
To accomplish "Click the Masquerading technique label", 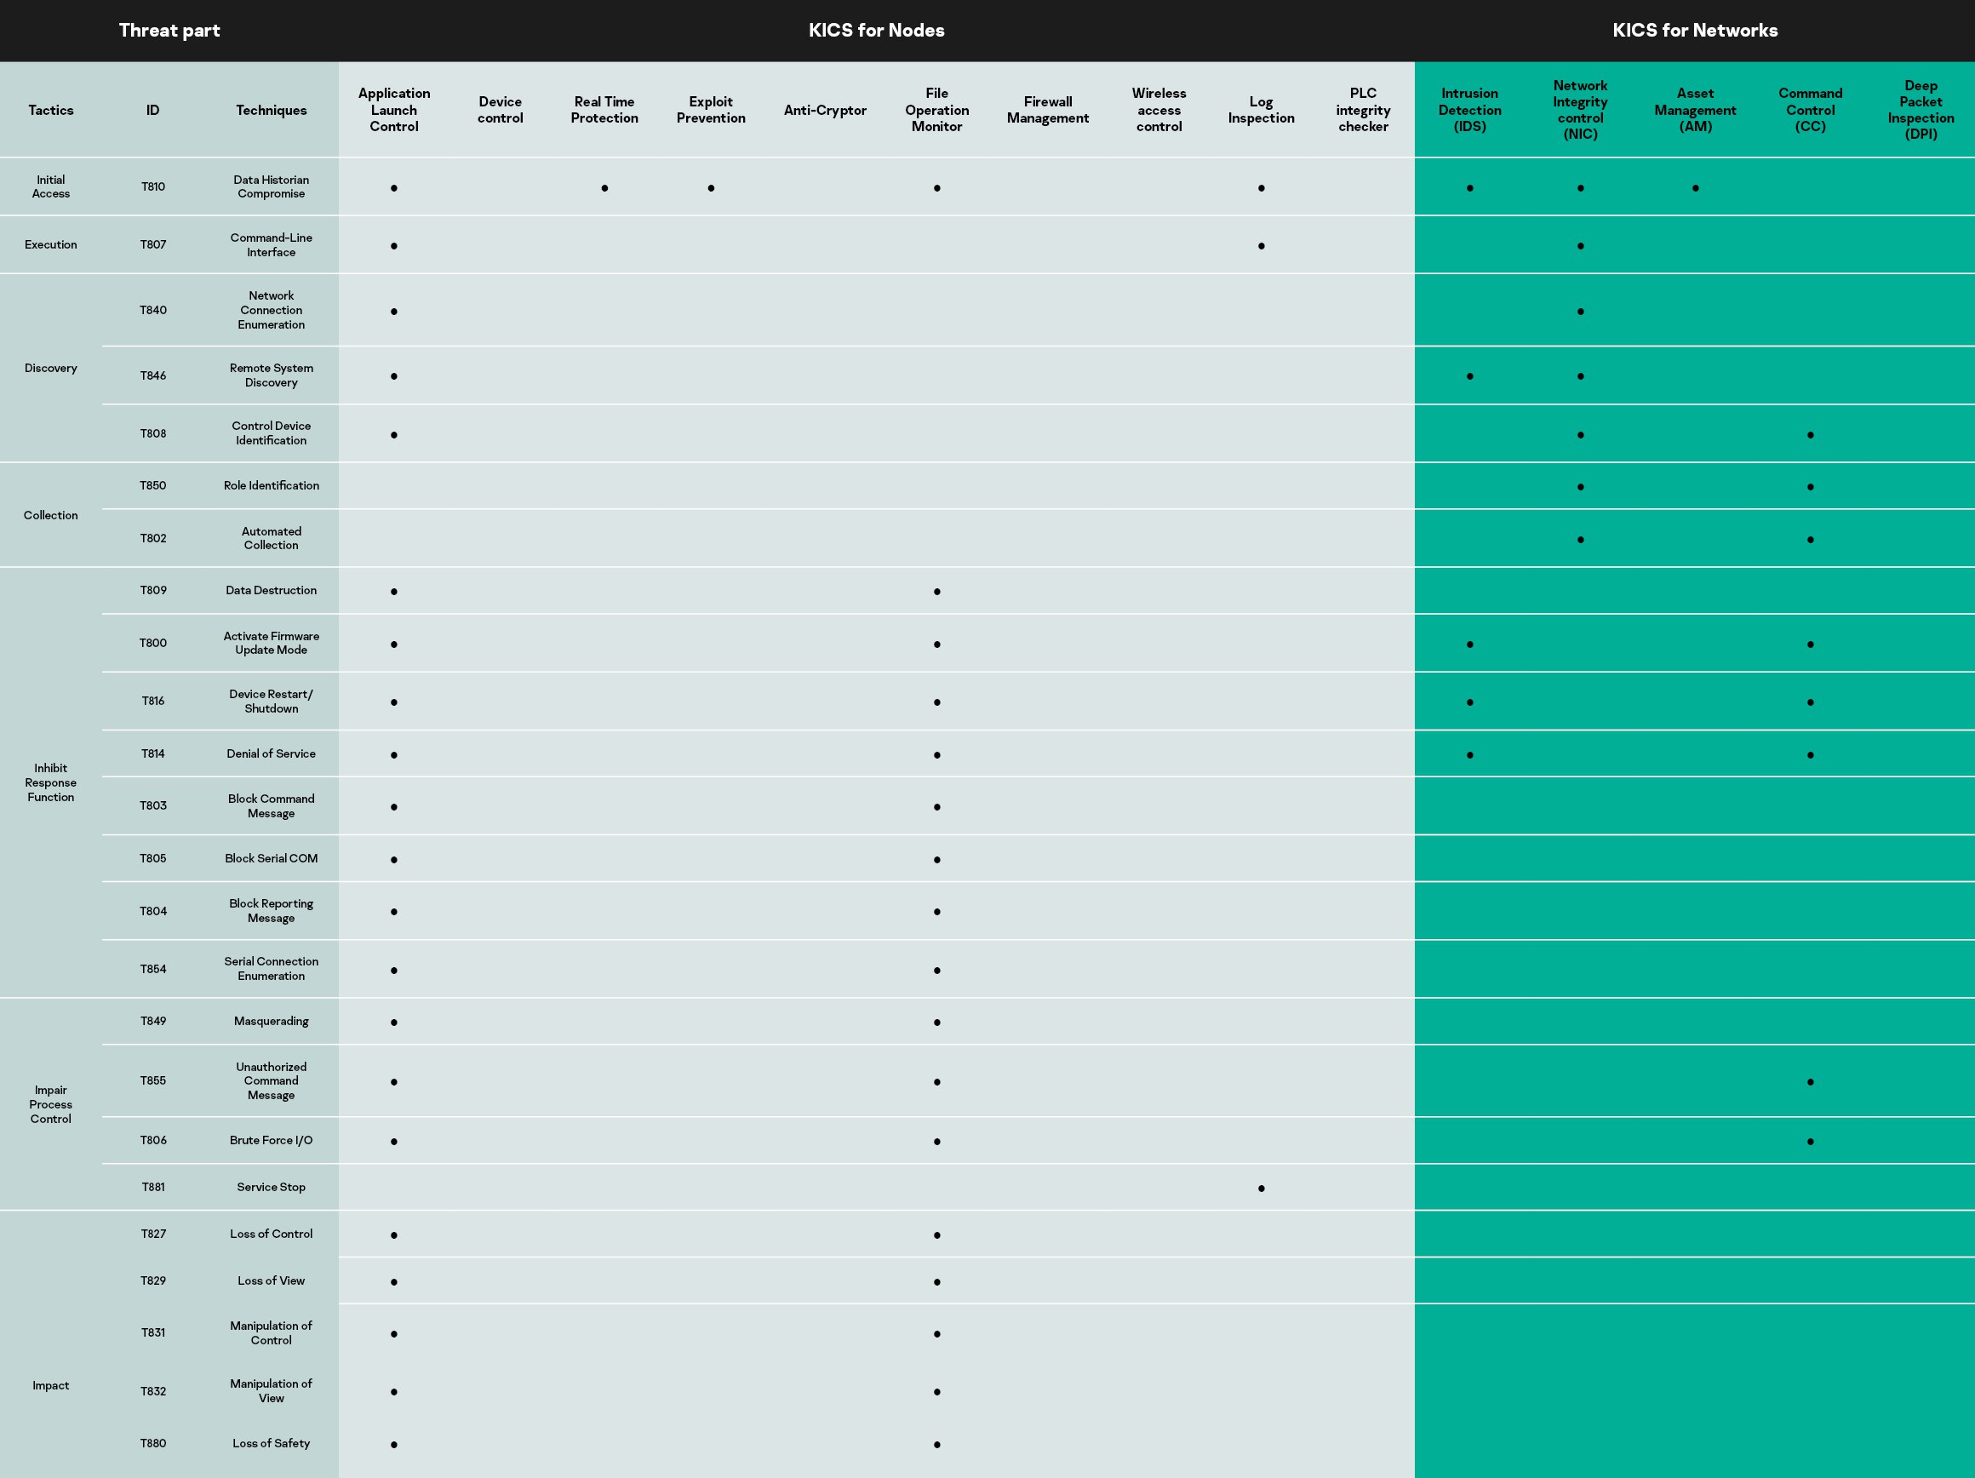I will 271,1021.
